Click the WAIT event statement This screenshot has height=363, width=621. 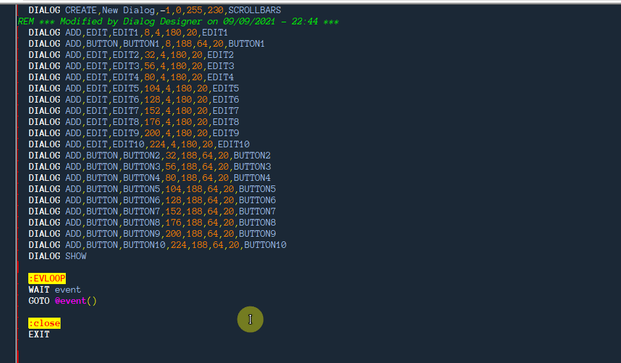coord(55,290)
